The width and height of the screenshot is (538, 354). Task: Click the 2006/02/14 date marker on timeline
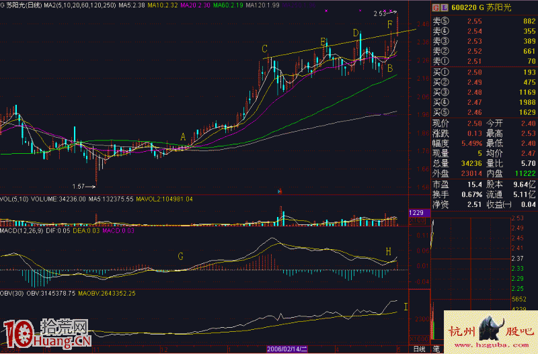pos(287,349)
